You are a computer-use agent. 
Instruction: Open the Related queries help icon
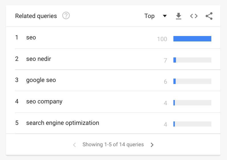point(66,15)
